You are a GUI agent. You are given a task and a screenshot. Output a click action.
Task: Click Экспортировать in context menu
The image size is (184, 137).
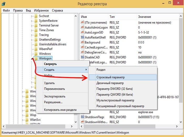55,96
